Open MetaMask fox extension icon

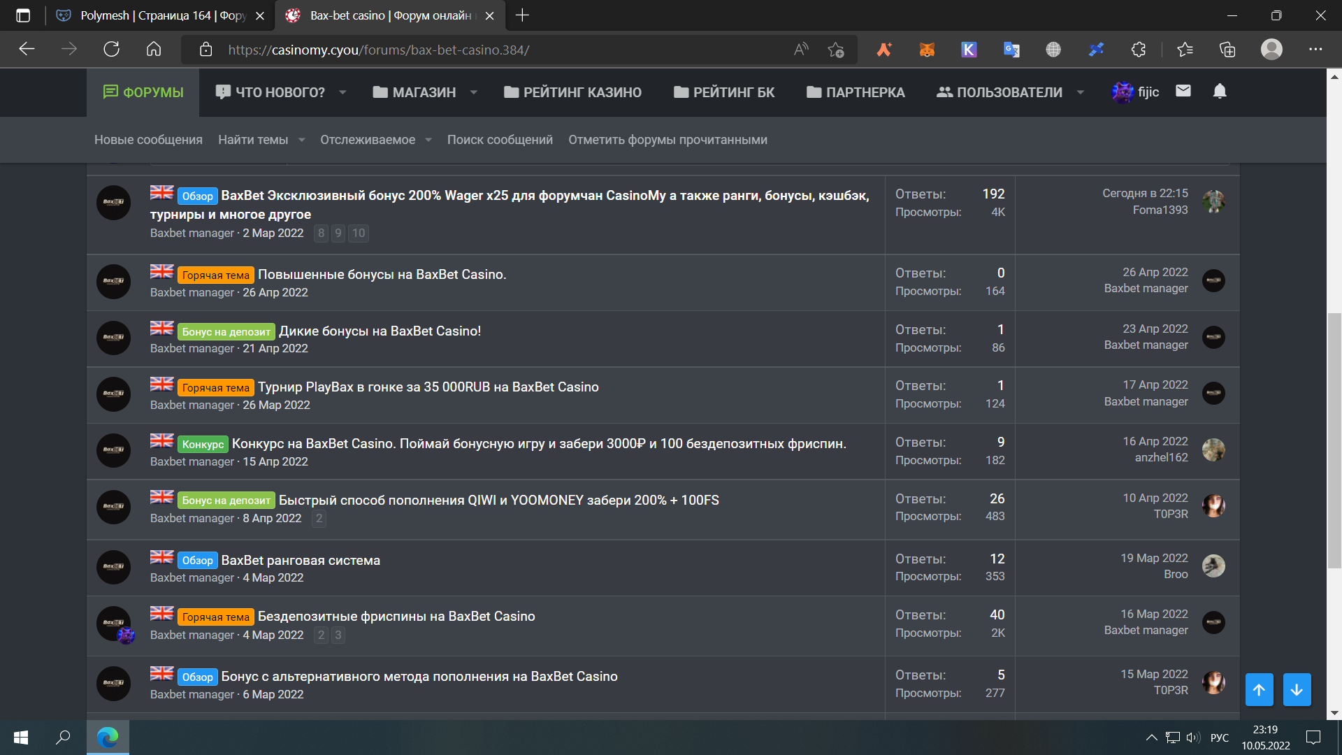click(927, 50)
